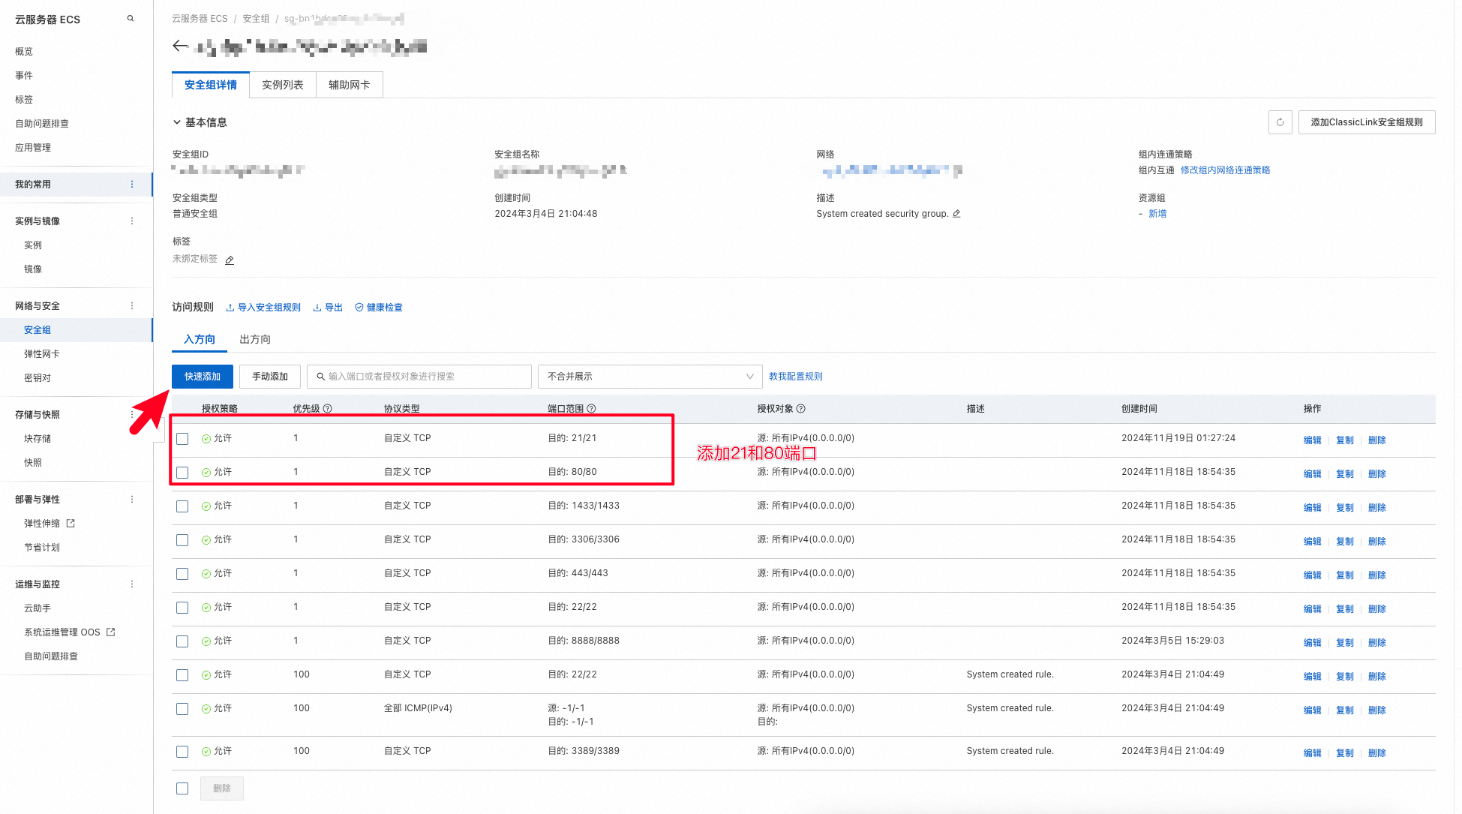Viewport: 1462px width, 814px height.
Task: Click the 健康检查 health check link
Action: click(379, 308)
